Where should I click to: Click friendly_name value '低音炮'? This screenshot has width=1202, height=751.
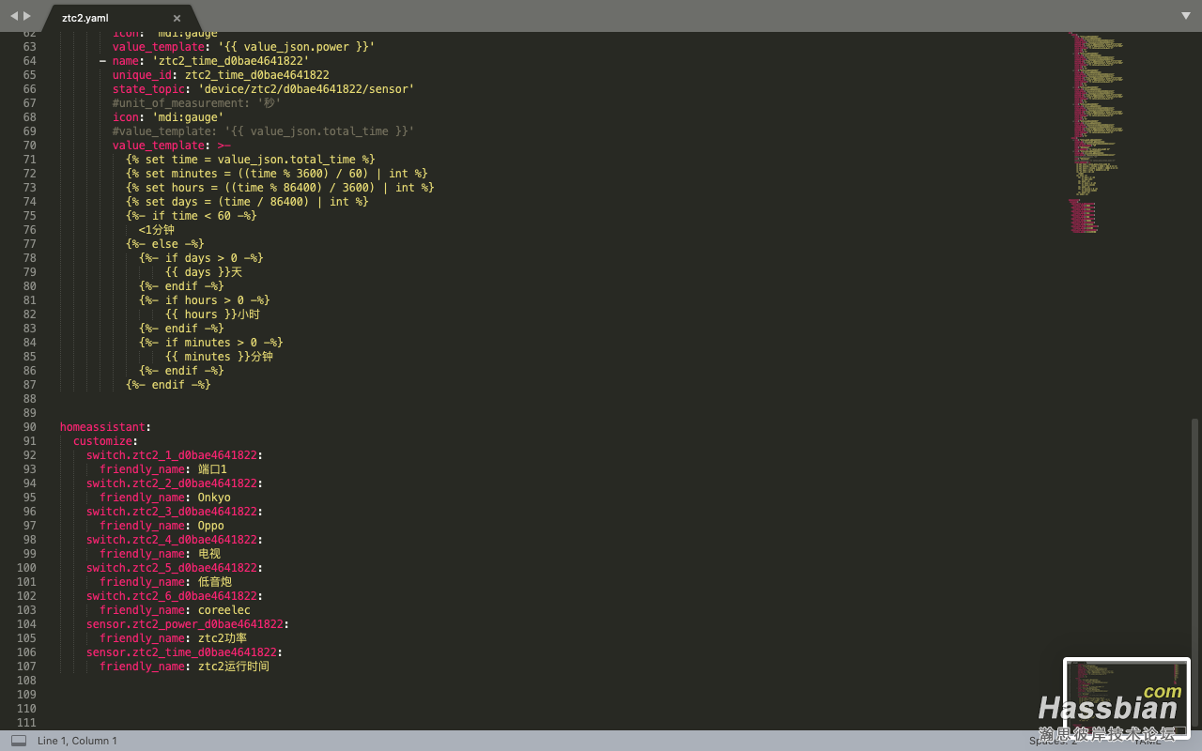coord(215,582)
